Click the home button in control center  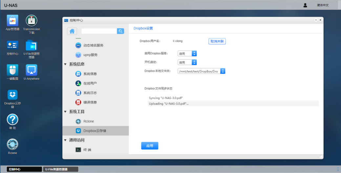[x=72, y=31]
